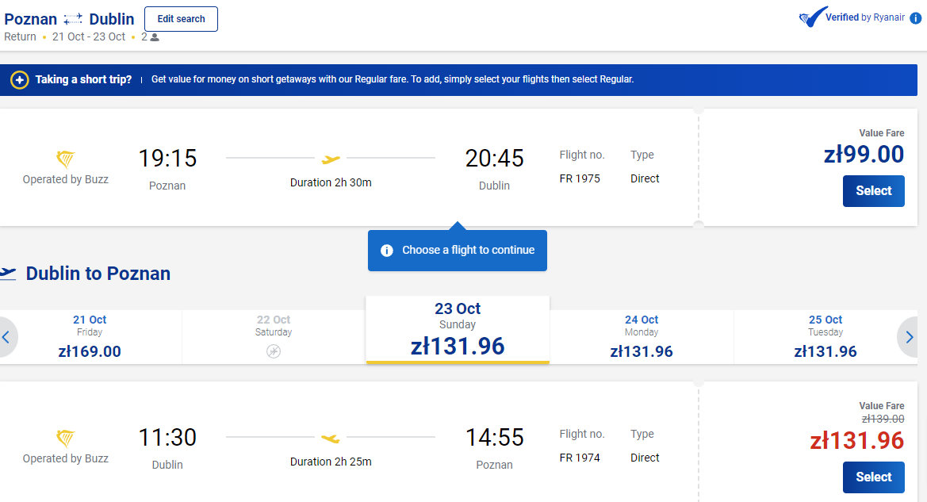Click the Edit search button
Screen dimensions: 927x502
click(181, 19)
